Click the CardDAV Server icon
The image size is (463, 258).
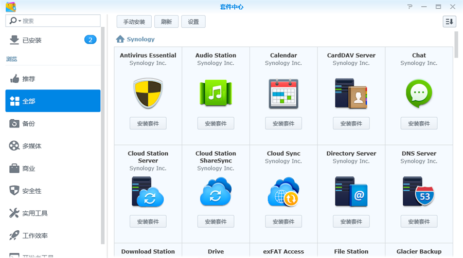pos(351,93)
